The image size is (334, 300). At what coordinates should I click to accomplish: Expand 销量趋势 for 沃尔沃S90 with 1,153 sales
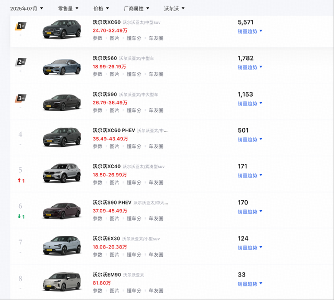pyautogui.click(x=250, y=104)
